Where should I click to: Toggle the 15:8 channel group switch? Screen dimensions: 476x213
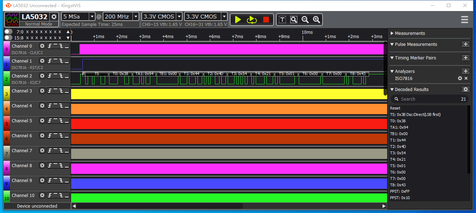click(9, 37)
